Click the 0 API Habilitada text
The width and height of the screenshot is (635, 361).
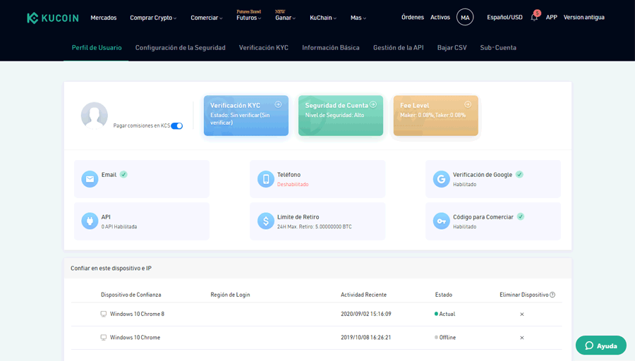[119, 226]
